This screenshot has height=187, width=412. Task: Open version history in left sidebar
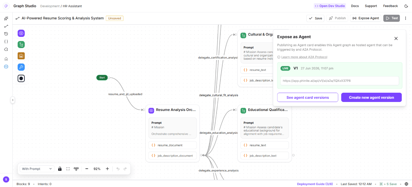coord(6,34)
